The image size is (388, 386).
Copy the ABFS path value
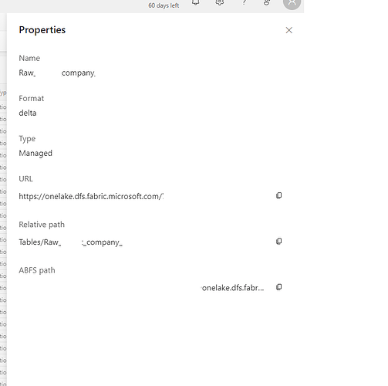[x=278, y=287]
